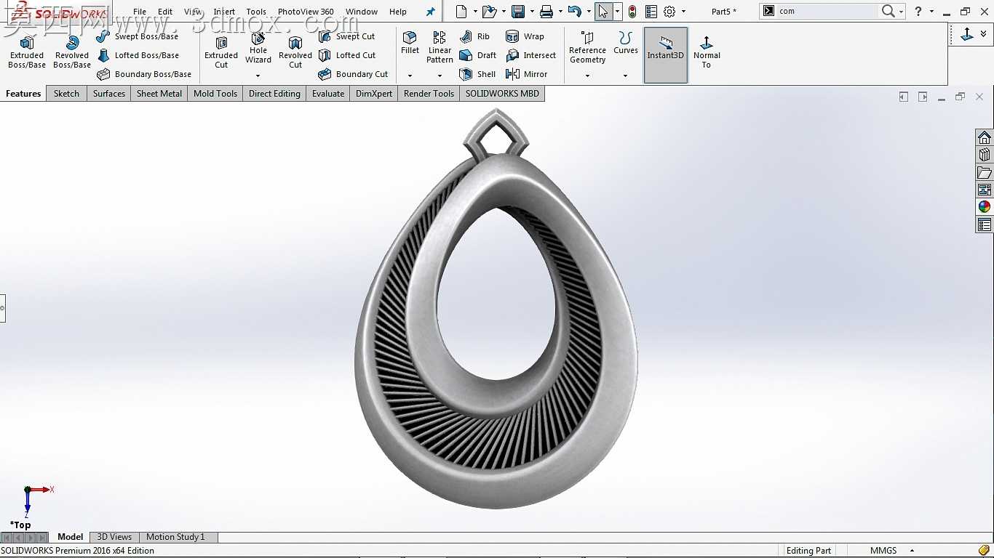Viewport: 994px width, 558px height.
Task: Open SOLIDWORKS Resources home icon in task pane
Action: (x=985, y=138)
